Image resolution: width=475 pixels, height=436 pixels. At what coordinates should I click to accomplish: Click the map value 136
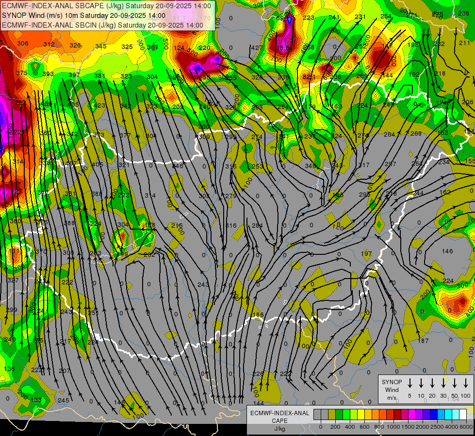(9, 369)
